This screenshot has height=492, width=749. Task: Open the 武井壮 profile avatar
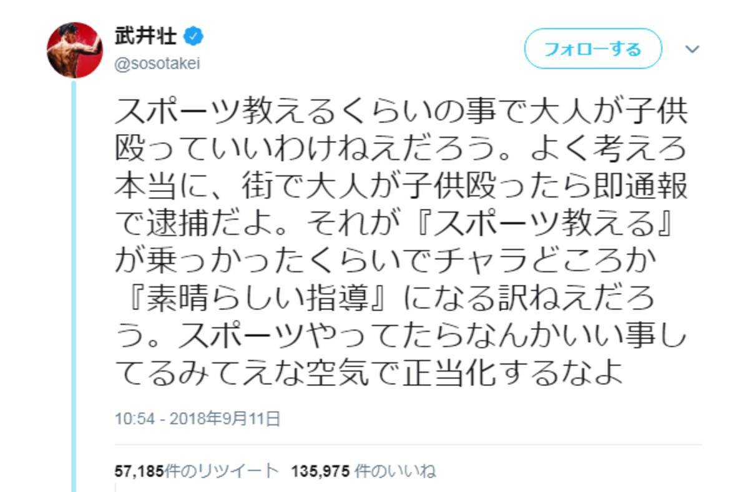pyautogui.click(x=75, y=50)
